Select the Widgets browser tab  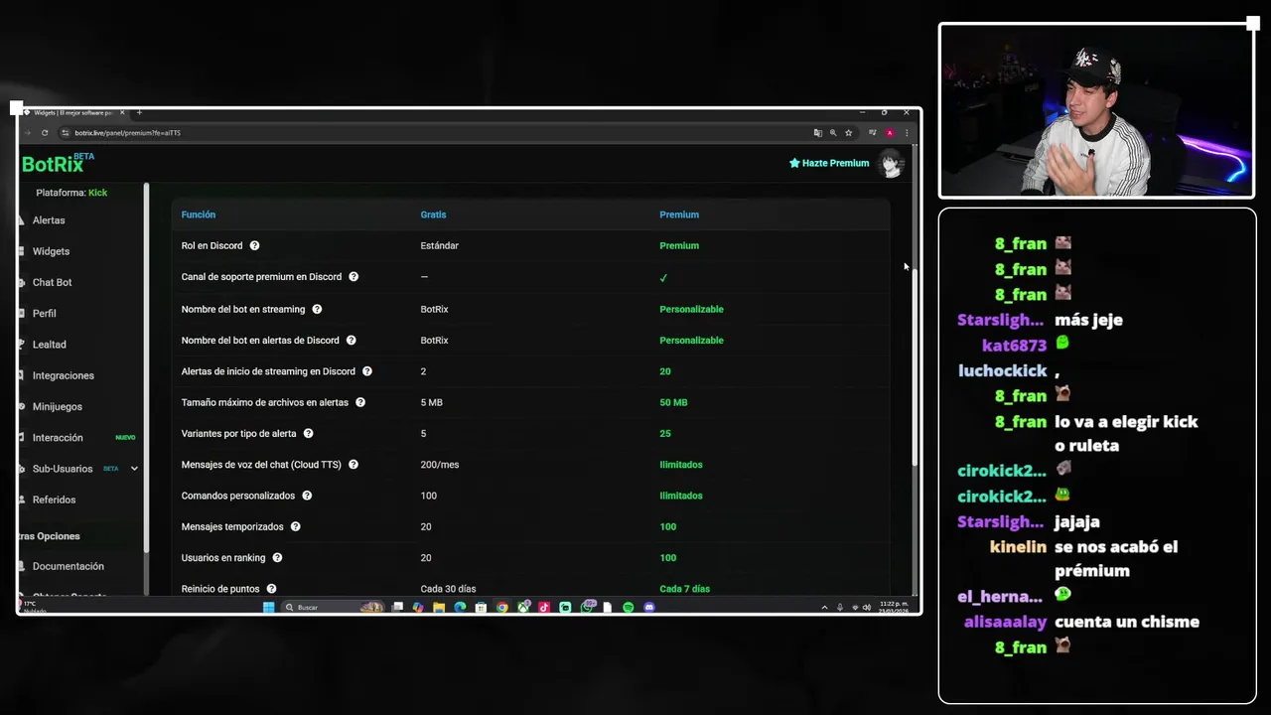pyautogui.click(x=74, y=113)
